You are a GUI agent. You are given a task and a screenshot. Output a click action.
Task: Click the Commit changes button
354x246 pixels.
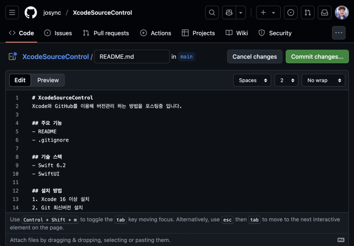click(x=317, y=56)
